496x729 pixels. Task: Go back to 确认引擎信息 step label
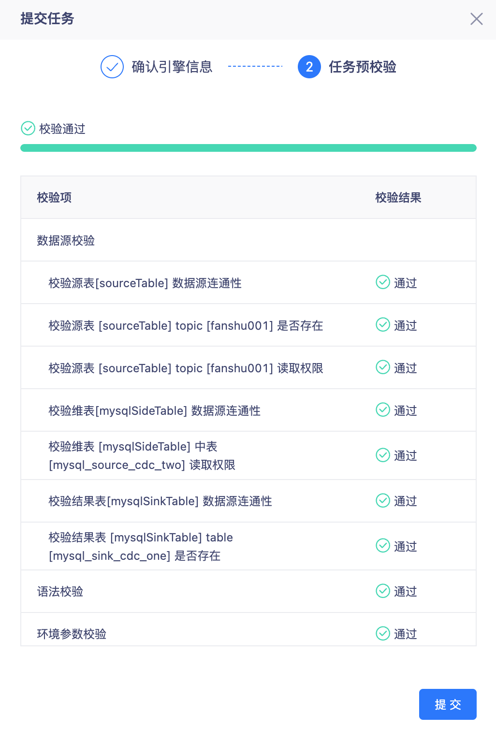172,67
